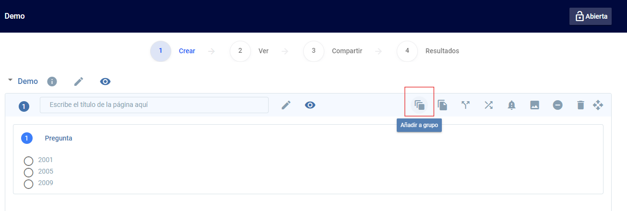Select the 2005 radio option
The height and width of the screenshot is (211, 627).
[28, 172]
